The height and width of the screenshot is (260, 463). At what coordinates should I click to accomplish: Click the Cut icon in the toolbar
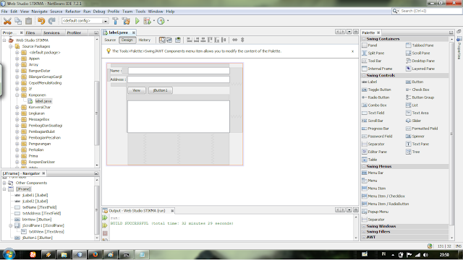coord(7,21)
